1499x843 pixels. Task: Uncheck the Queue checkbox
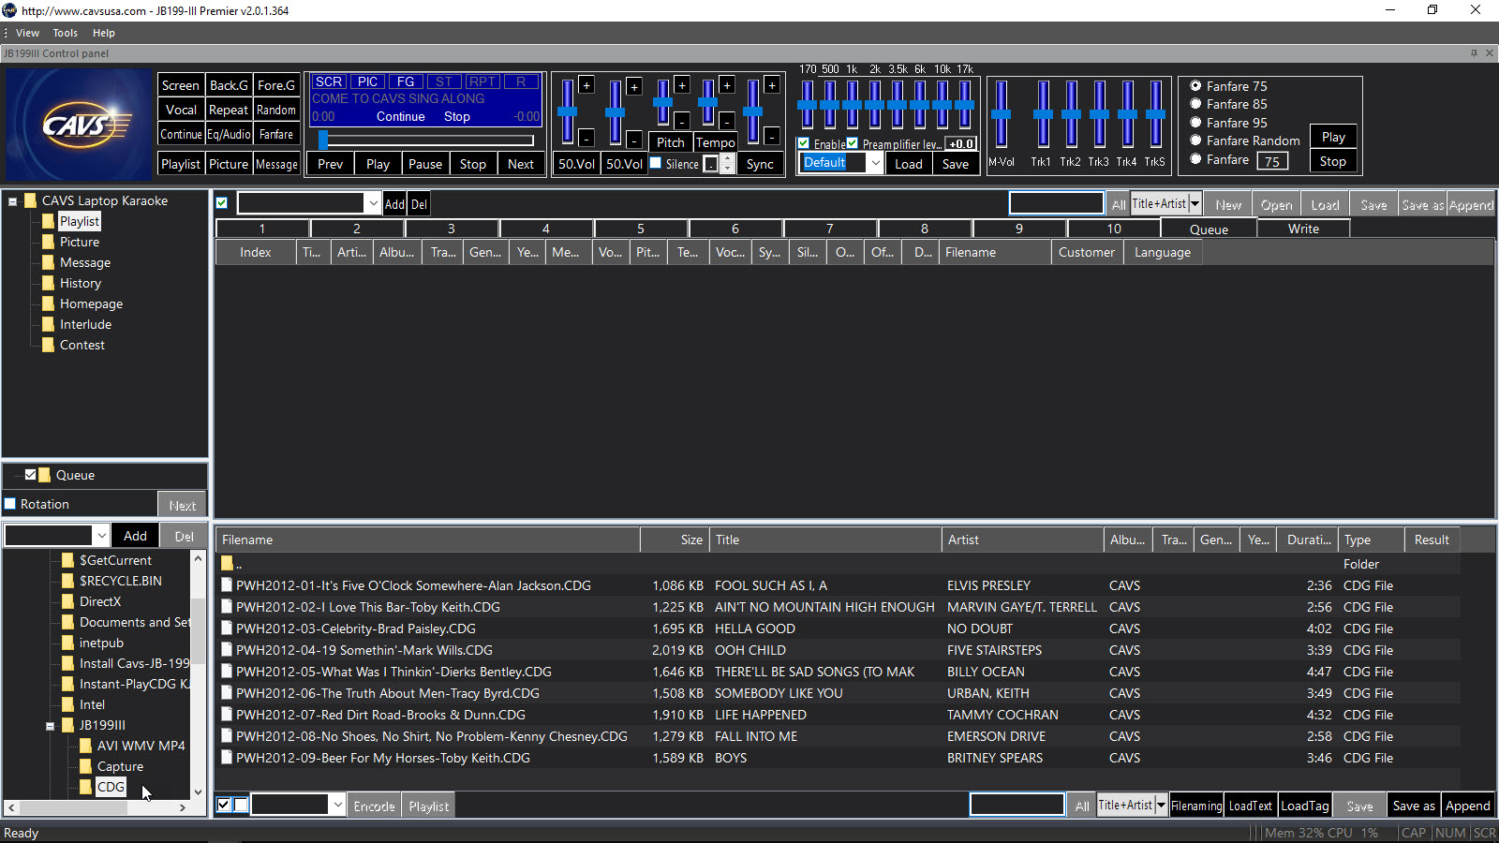(30, 475)
